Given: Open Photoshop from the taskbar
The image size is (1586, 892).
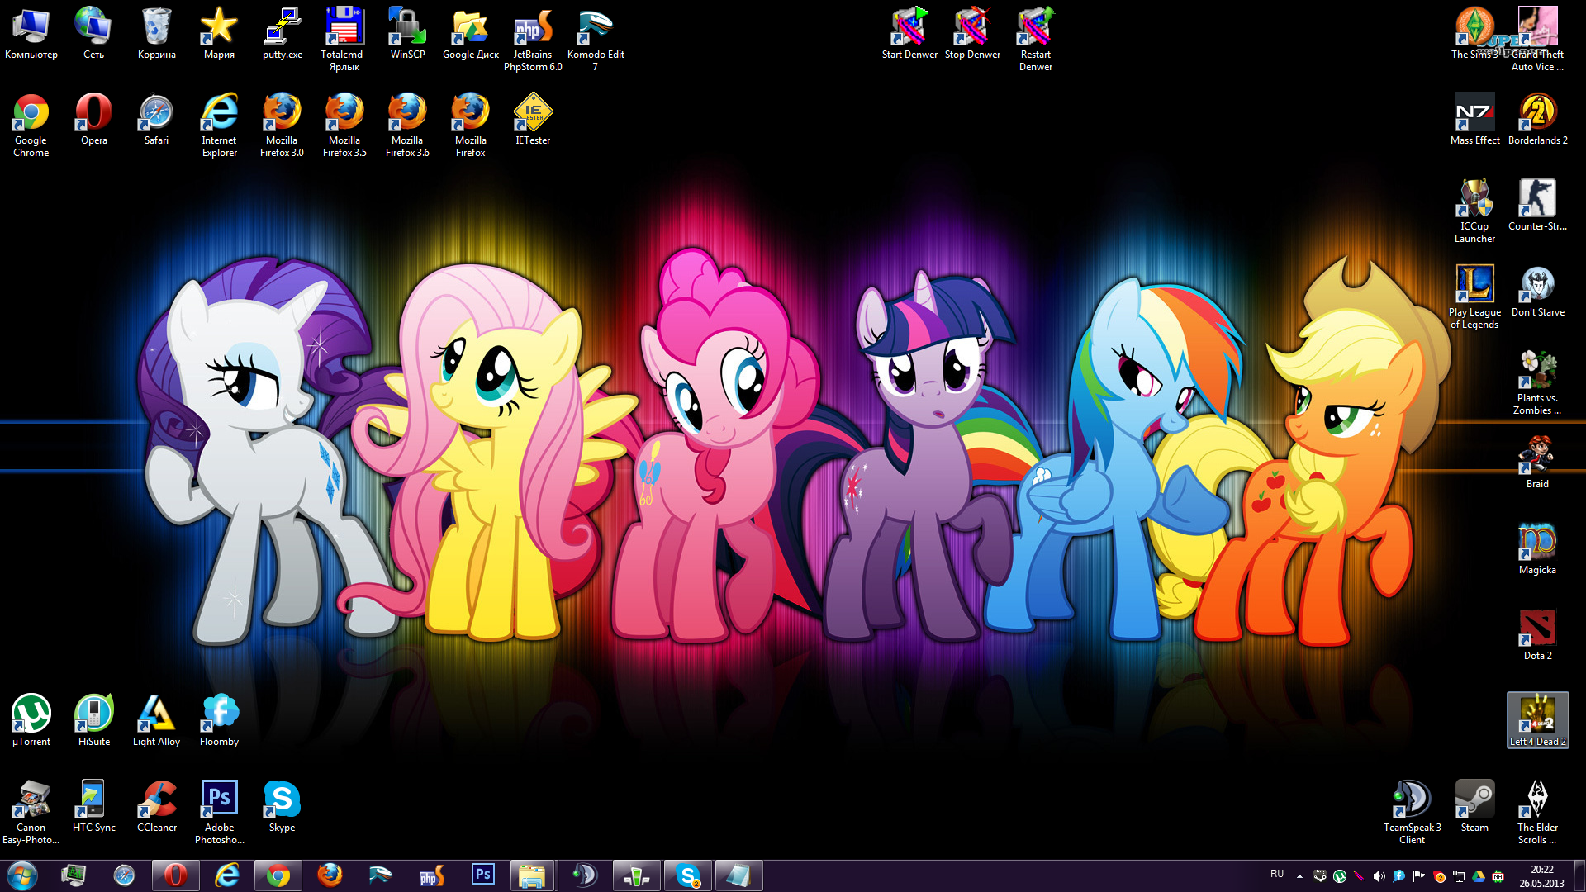Looking at the screenshot, I should pyautogui.click(x=482, y=875).
